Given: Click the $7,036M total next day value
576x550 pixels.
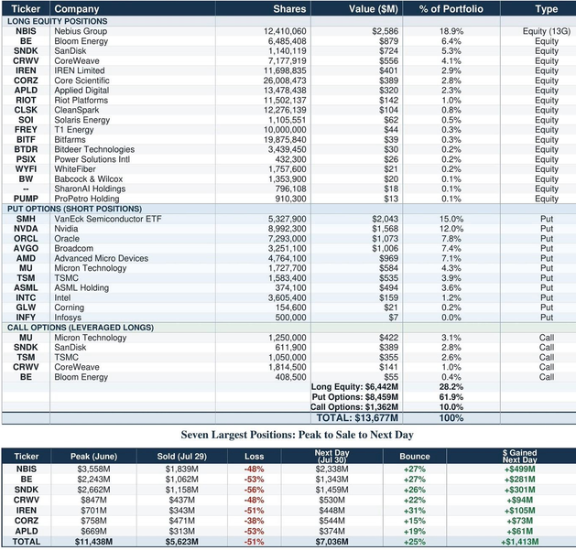Looking at the screenshot, I should click(332, 542).
